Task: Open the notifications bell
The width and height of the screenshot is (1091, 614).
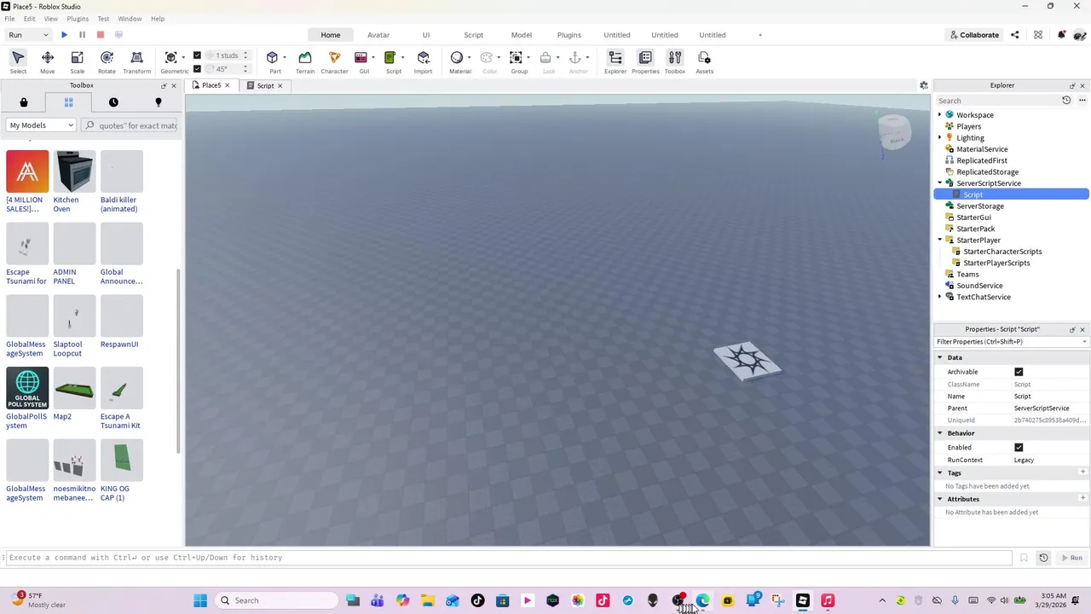Action: coord(1061,35)
